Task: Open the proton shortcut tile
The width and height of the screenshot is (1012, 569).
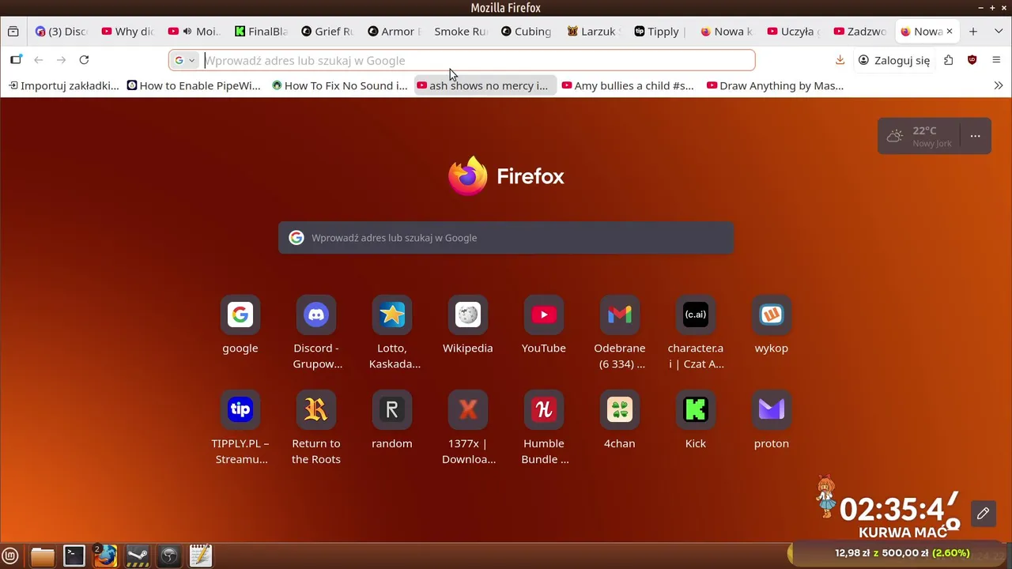Action: (772, 409)
